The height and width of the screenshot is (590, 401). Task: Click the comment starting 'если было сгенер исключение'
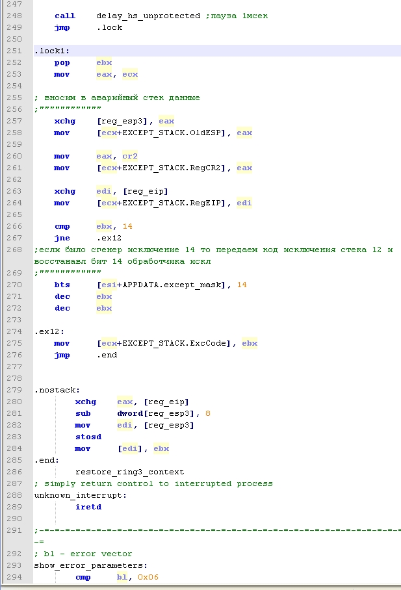click(213, 255)
